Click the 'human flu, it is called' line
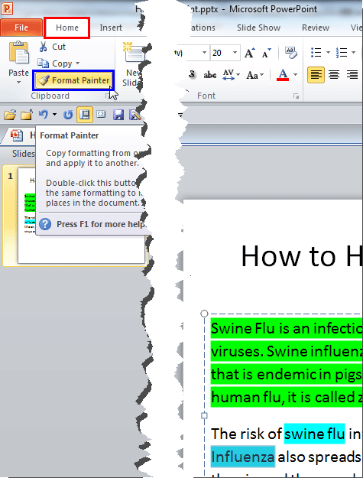The image size is (363, 478). 287,397
